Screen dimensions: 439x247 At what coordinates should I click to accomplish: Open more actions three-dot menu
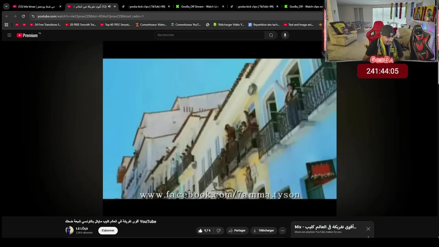(283, 231)
